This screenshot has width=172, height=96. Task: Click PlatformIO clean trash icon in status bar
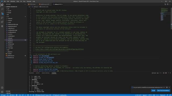coord(28,95)
